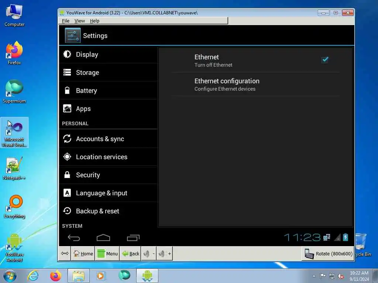Select the Notepad++ desktop shortcut
Screen dimensions: 378x283
[x=14, y=168]
